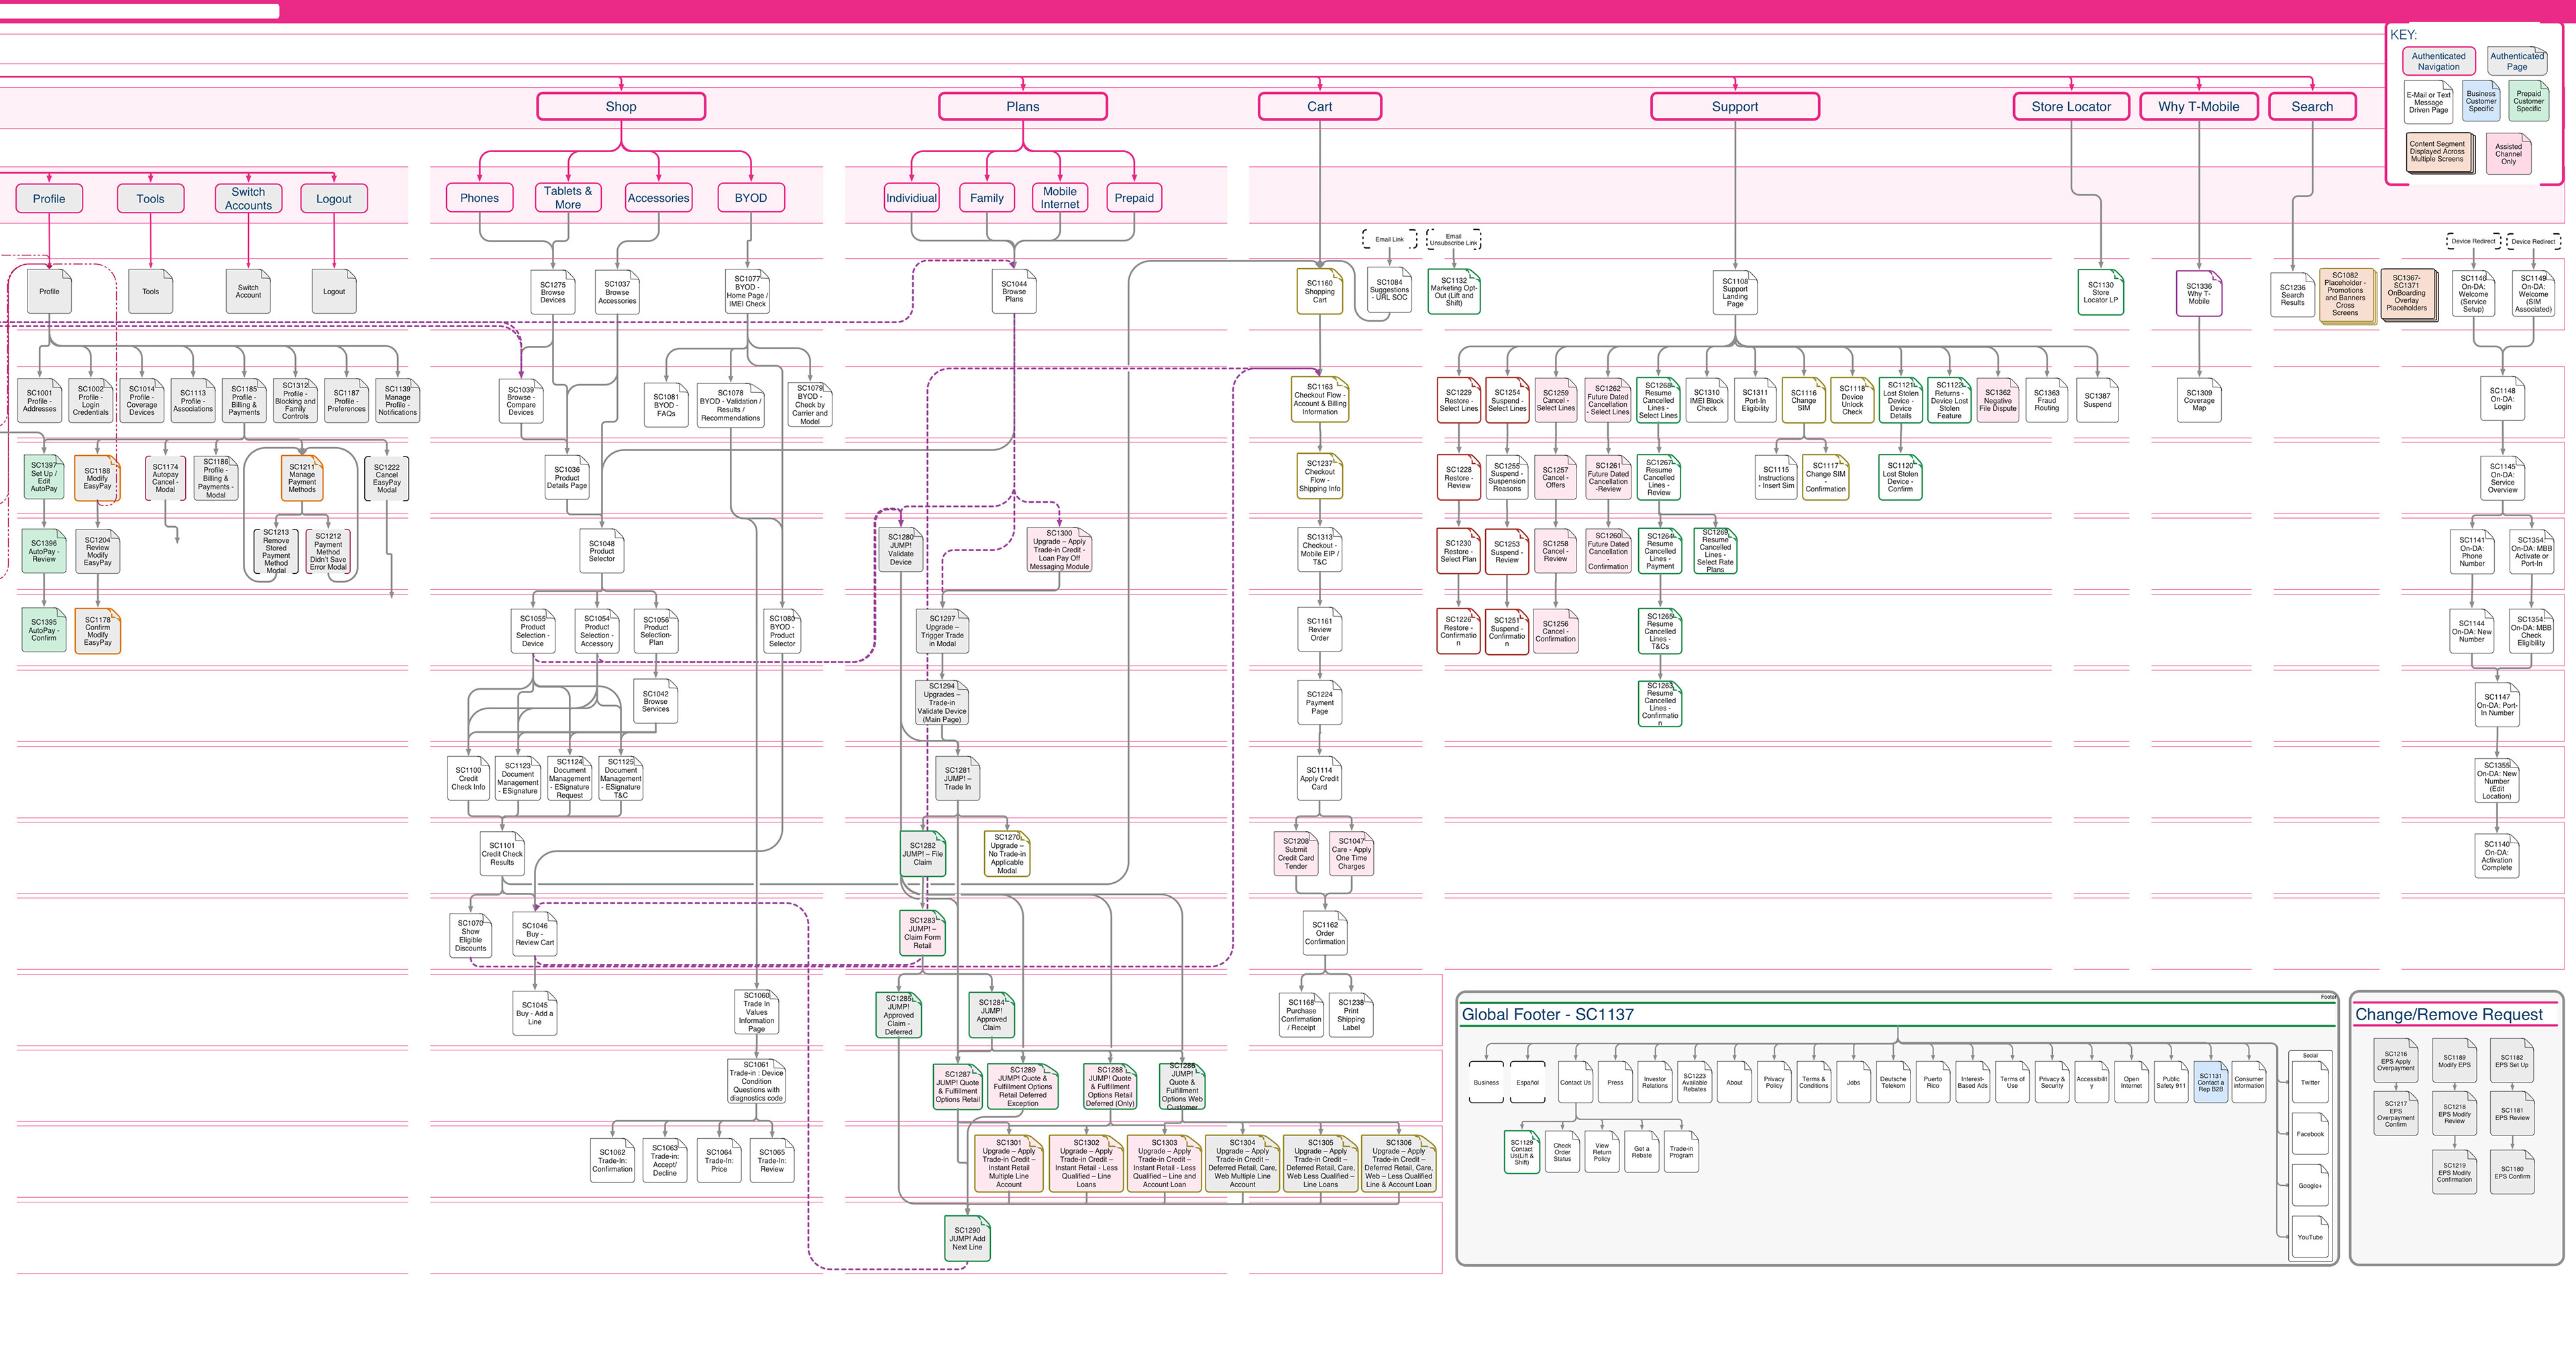
Task: Click the YouTube social footer node
Action: [x=2310, y=1237]
